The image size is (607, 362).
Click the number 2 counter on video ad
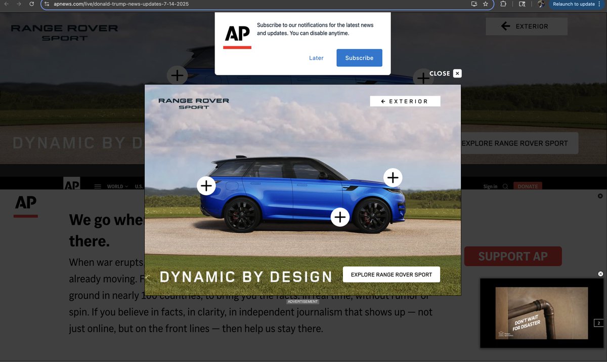tap(598, 323)
